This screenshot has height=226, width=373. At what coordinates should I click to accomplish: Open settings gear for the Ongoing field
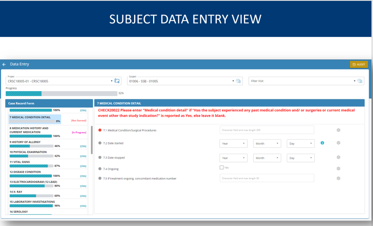[338, 168]
